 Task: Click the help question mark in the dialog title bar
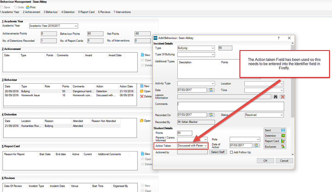pos(279,38)
